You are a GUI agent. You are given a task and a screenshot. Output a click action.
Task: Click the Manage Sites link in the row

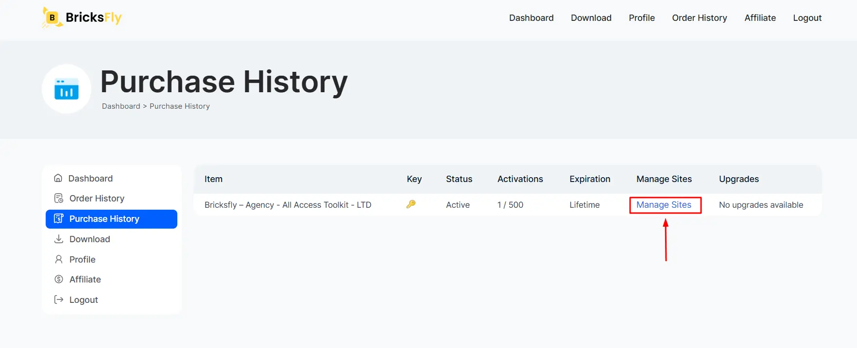point(664,205)
